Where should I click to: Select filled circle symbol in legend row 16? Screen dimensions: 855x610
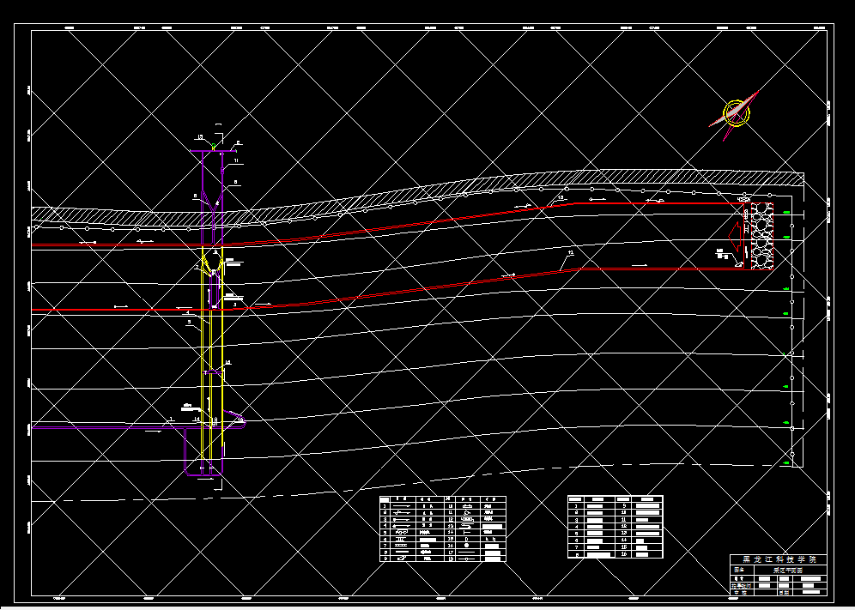[x=466, y=545]
